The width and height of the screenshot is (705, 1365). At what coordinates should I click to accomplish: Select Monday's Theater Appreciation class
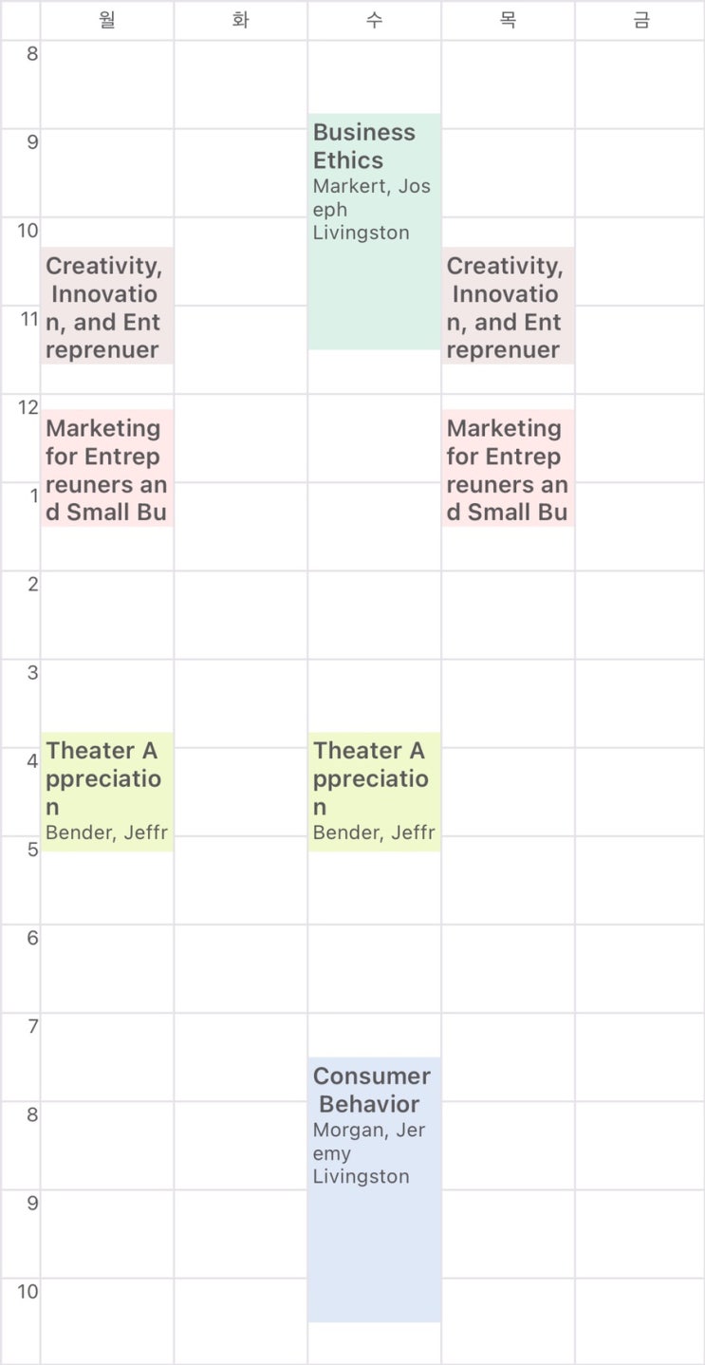(106, 791)
